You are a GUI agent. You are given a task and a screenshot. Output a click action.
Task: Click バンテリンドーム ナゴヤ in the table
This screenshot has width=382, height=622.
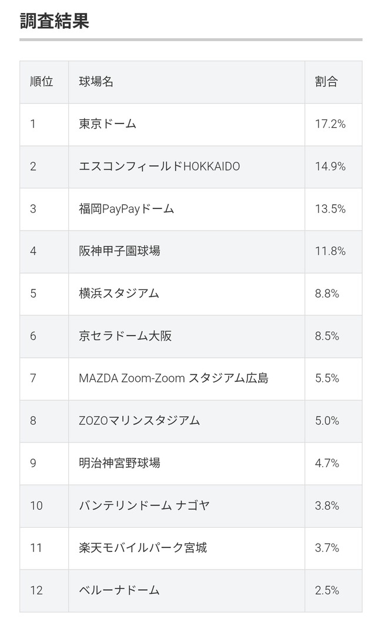point(144,505)
